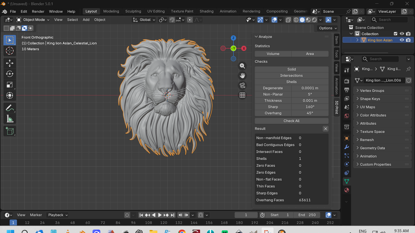Open the Shading workspace tab
The width and height of the screenshot is (415, 233).
coord(206,11)
